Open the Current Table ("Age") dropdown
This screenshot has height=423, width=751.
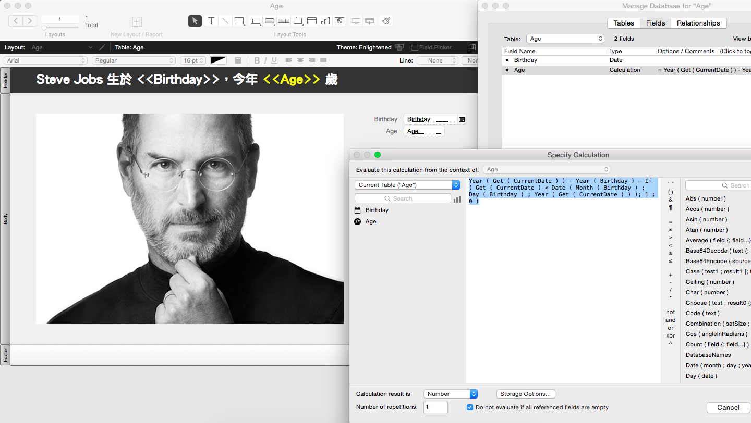point(407,185)
